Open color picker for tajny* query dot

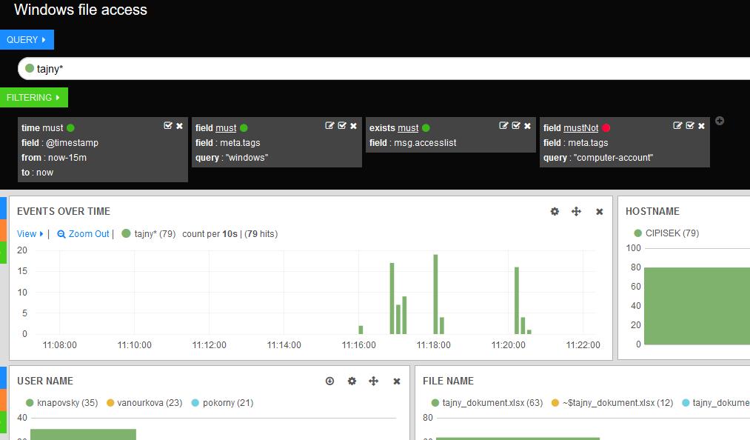pos(30,68)
